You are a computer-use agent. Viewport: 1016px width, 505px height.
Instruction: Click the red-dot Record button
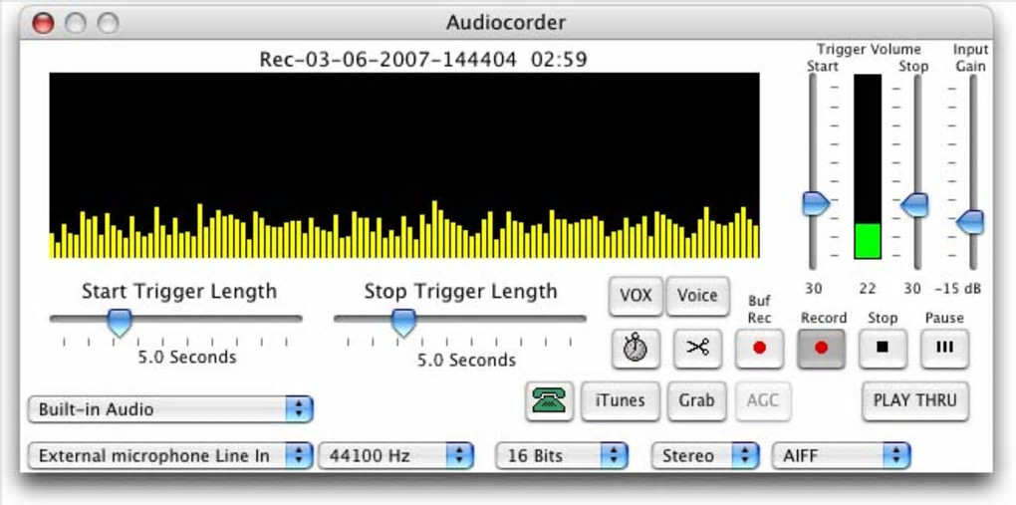click(x=821, y=349)
